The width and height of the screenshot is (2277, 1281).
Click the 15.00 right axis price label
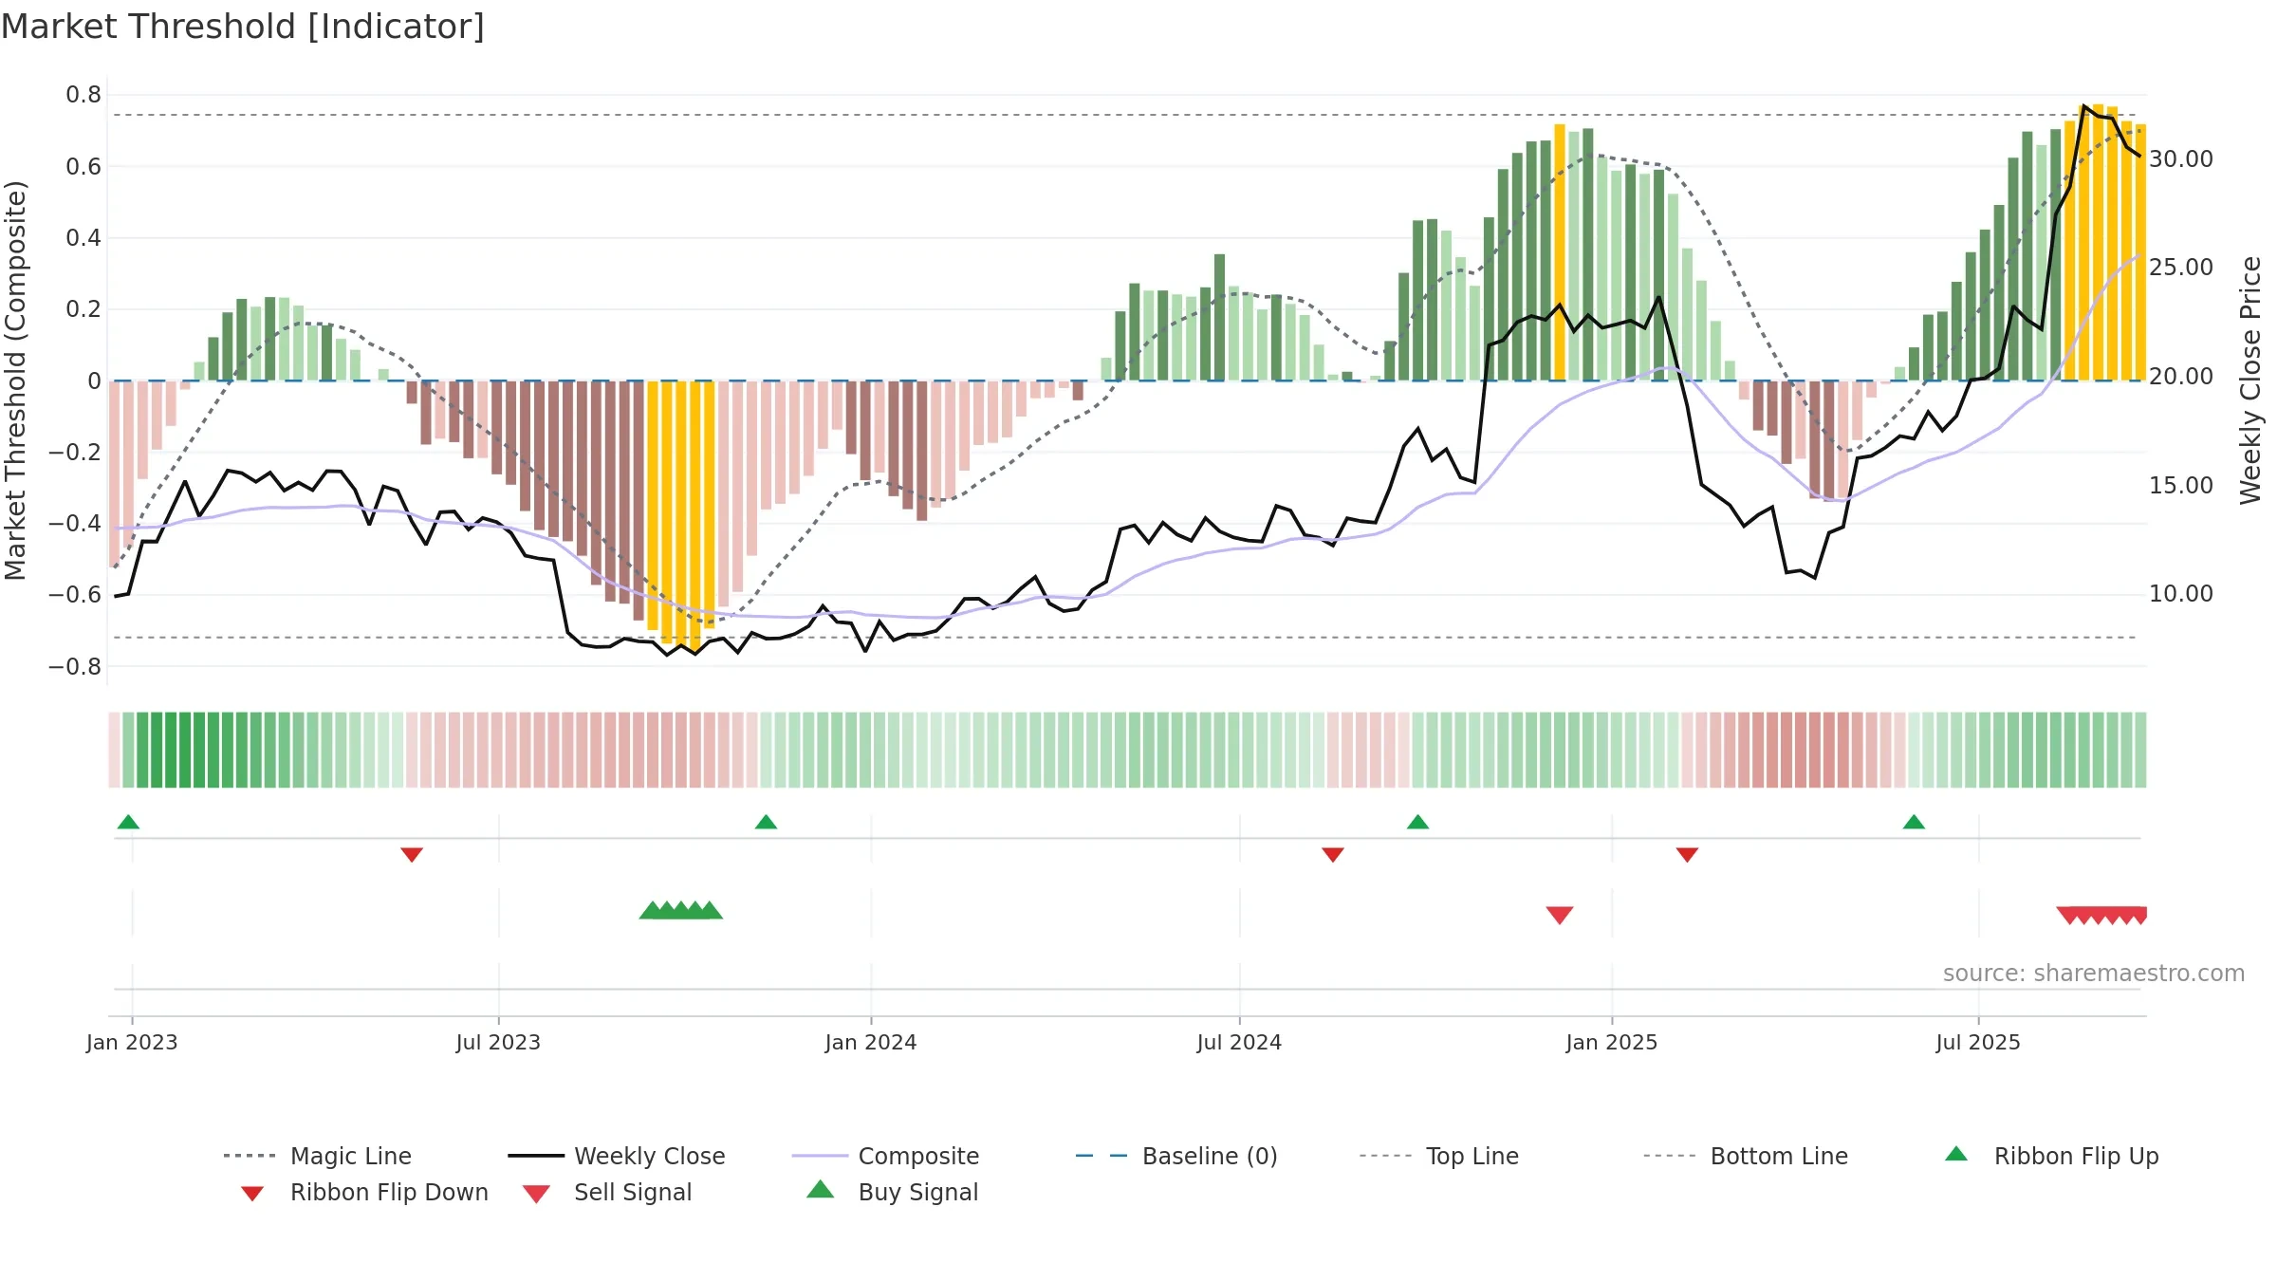2181,485
